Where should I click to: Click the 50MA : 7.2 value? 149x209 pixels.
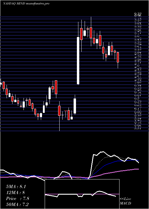tap(17, 204)
